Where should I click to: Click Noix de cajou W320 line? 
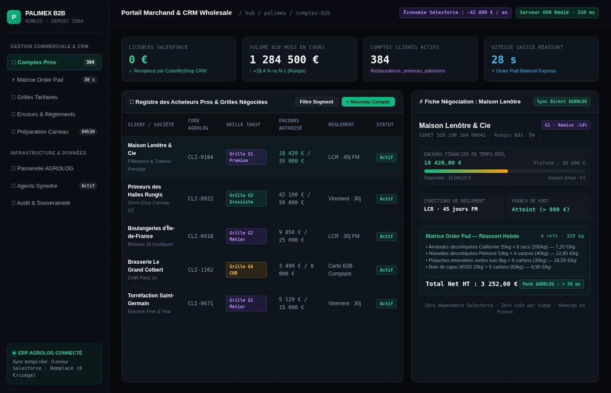[x=488, y=267]
